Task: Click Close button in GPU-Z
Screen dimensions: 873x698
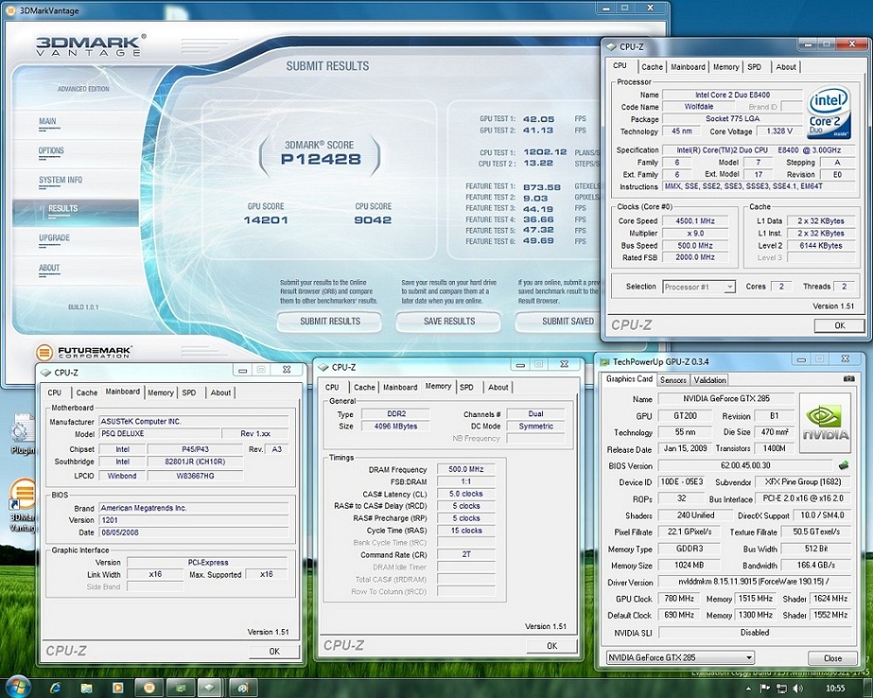Action: click(832, 658)
